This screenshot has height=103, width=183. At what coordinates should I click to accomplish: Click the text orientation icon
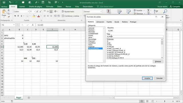[x=55, y=11]
